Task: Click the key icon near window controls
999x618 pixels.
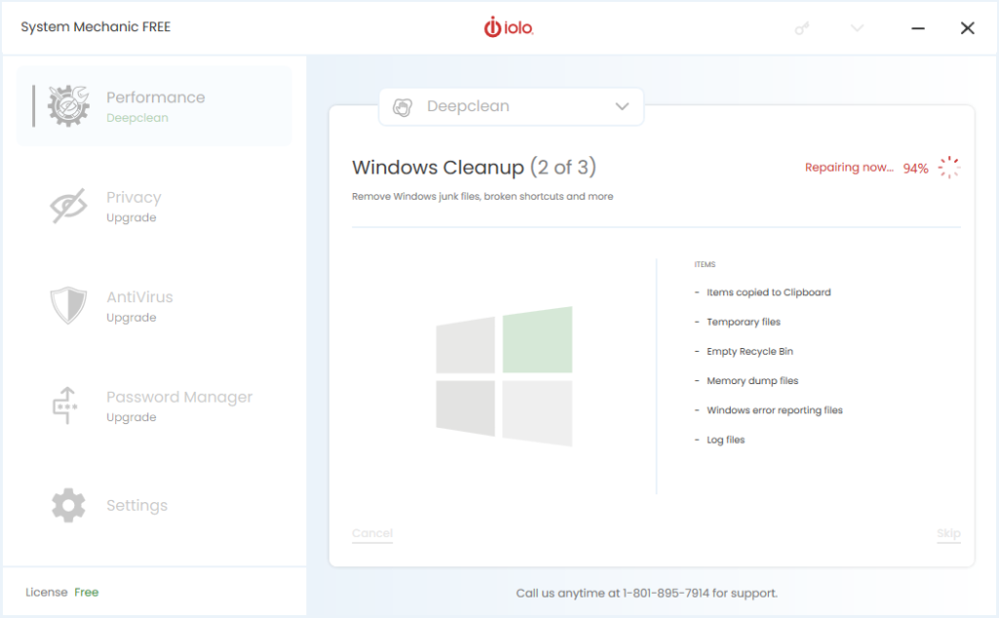Action: [802, 27]
